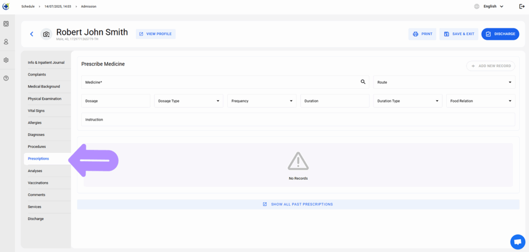
Task: Click the DISCHARGE button
Action: point(500,34)
